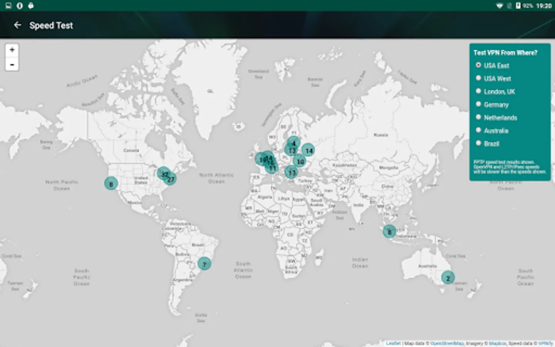
Task: Zoom out of the map
Action: pyautogui.click(x=12, y=64)
